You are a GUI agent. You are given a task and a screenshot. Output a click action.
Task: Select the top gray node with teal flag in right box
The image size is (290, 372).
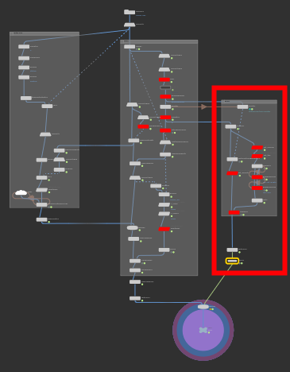pos(242,107)
